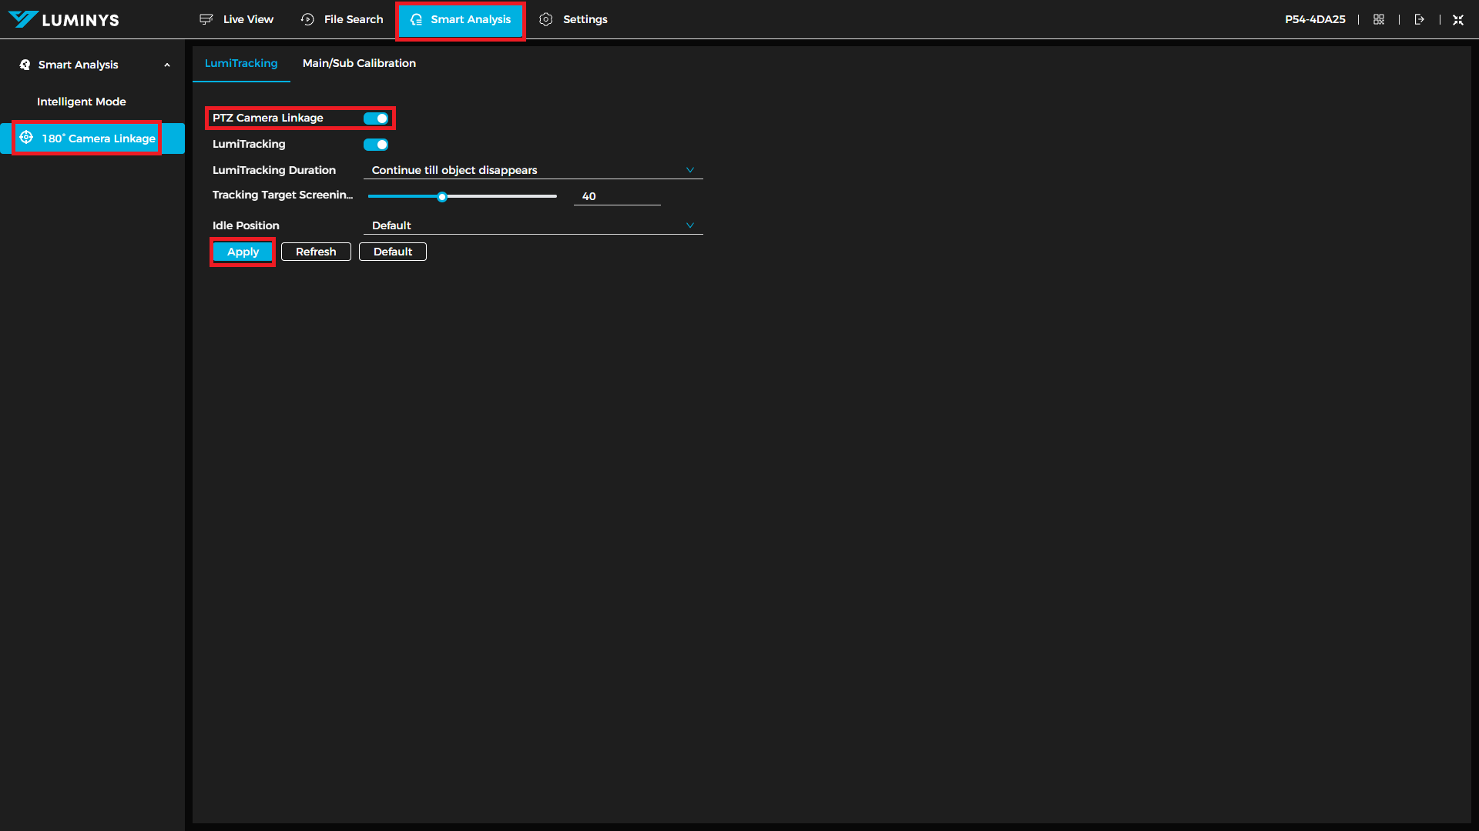Turn off the LumiTracking toggle
Viewport: 1479px width, 831px height.
point(376,145)
